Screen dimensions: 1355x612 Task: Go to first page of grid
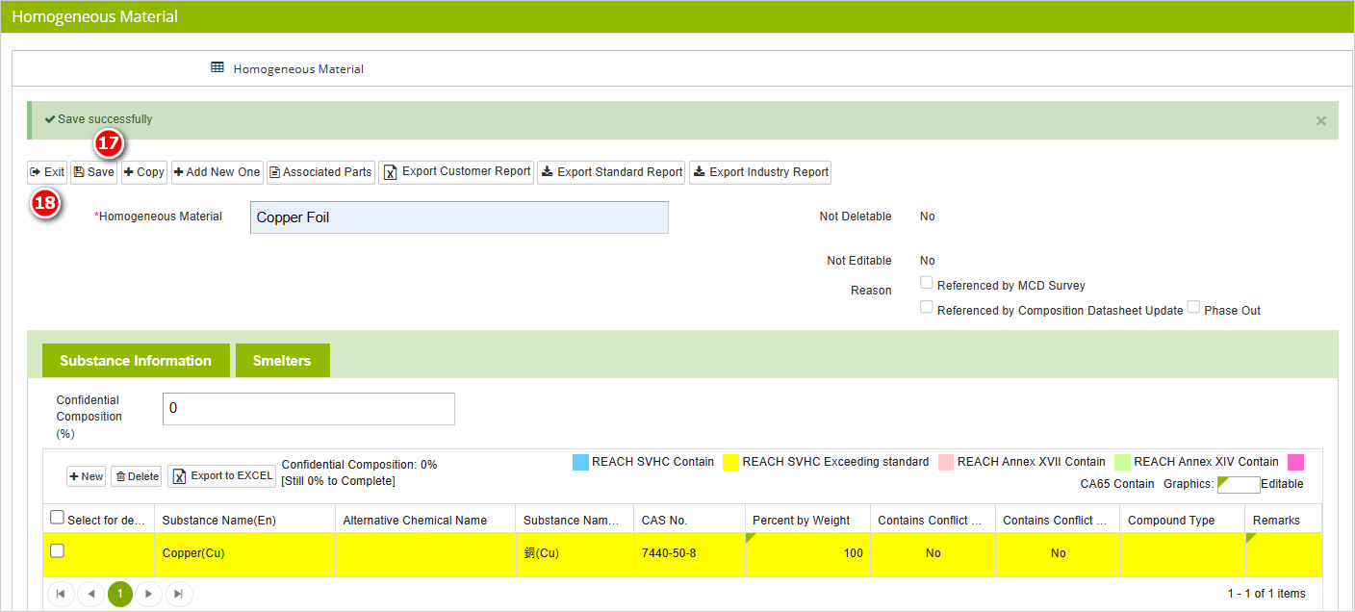61,594
